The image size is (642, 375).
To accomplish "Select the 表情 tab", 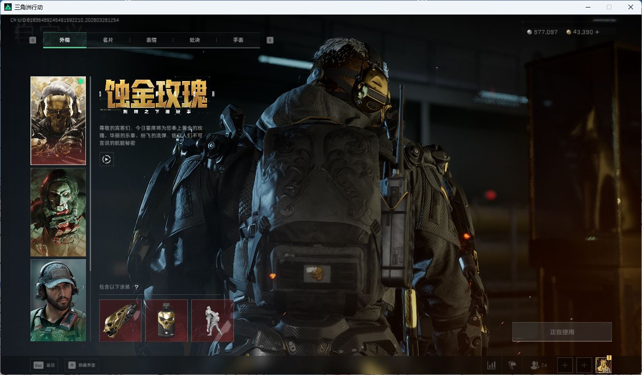I will [151, 40].
